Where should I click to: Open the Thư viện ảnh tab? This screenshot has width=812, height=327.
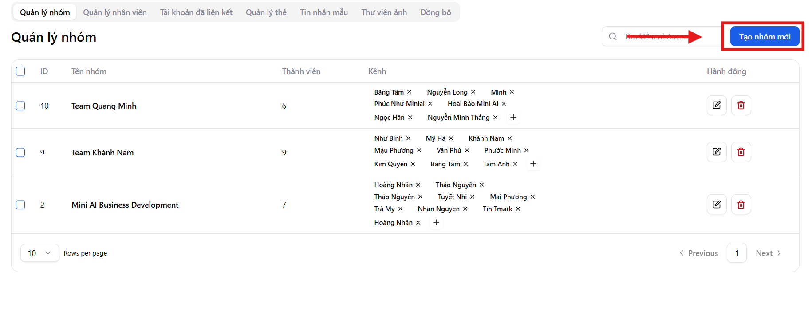(384, 12)
